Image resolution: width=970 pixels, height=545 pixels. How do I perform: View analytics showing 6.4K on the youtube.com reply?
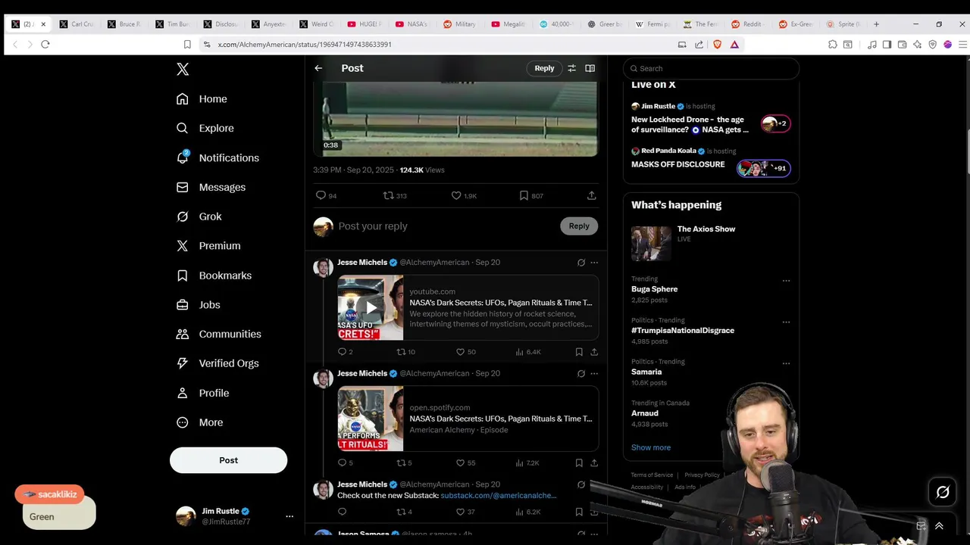pos(528,352)
